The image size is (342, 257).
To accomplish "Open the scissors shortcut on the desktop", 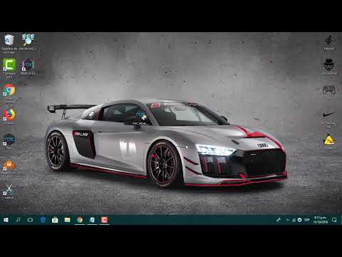I will (x=9, y=191).
